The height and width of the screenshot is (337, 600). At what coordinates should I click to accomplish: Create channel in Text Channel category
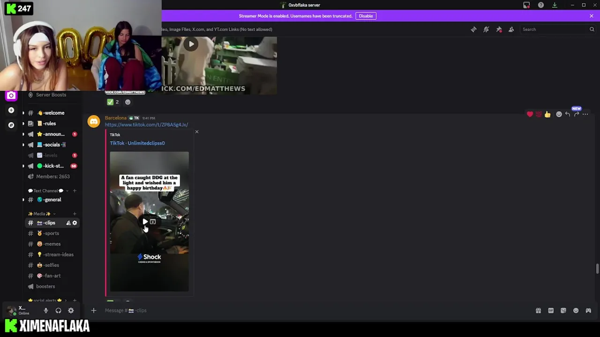75,191
